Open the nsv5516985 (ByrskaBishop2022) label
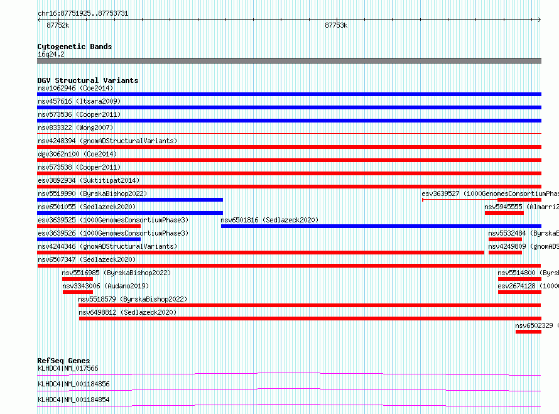Viewport: 559px width, 414px height. tap(116, 273)
